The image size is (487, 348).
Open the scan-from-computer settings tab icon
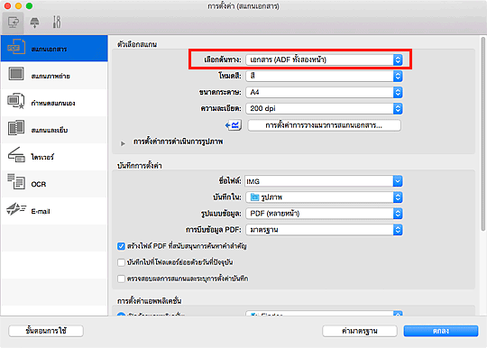click(x=13, y=23)
